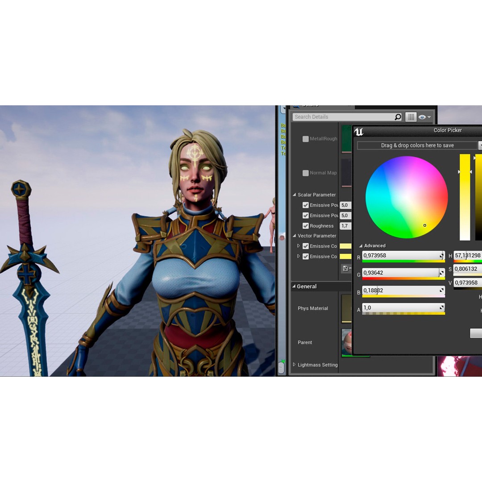The height and width of the screenshot is (482, 482).
Task: Click the R field spin arrow icon
Action: point(441,256)
